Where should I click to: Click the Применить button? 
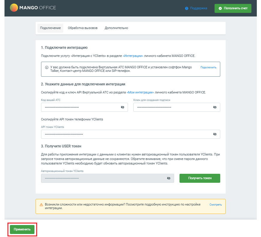tap(22, 229)
